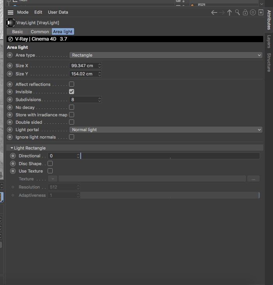Enable the Ignore light normals checkbox
The height and width of the screenshot is (285, 273).
tap(72, 137)
